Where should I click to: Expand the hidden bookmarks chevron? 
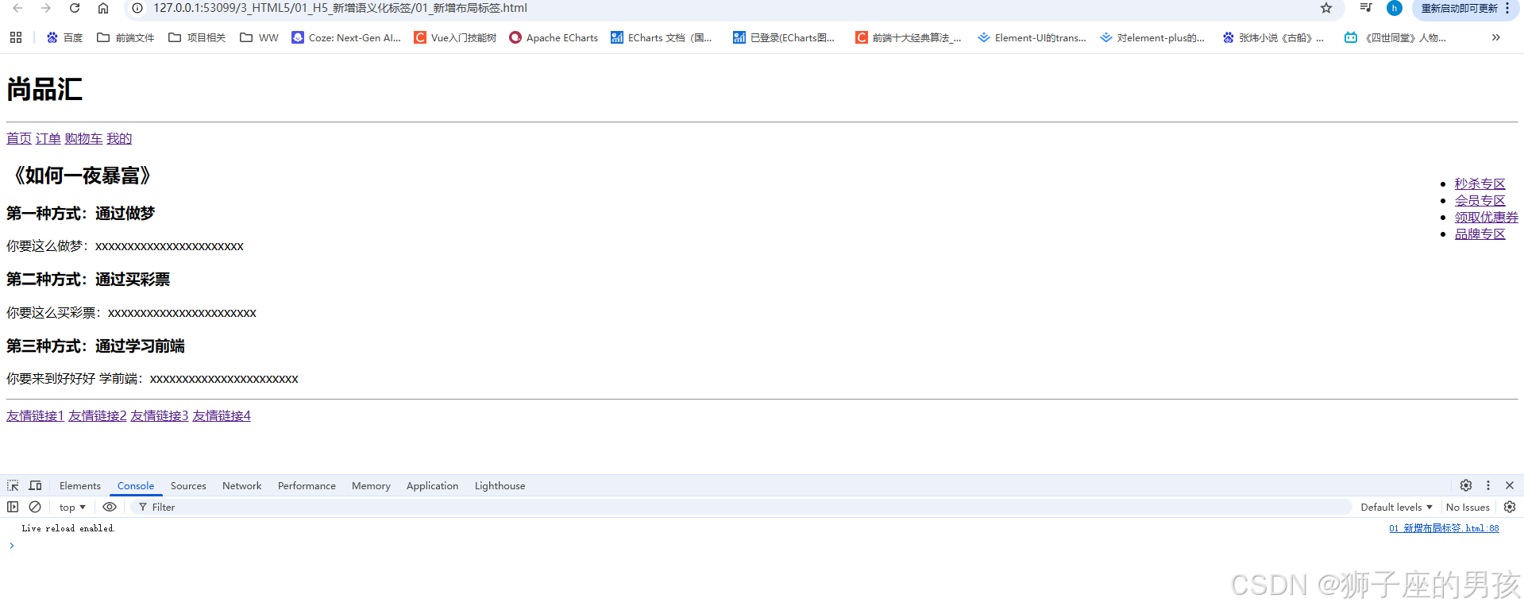point(1496,37)
